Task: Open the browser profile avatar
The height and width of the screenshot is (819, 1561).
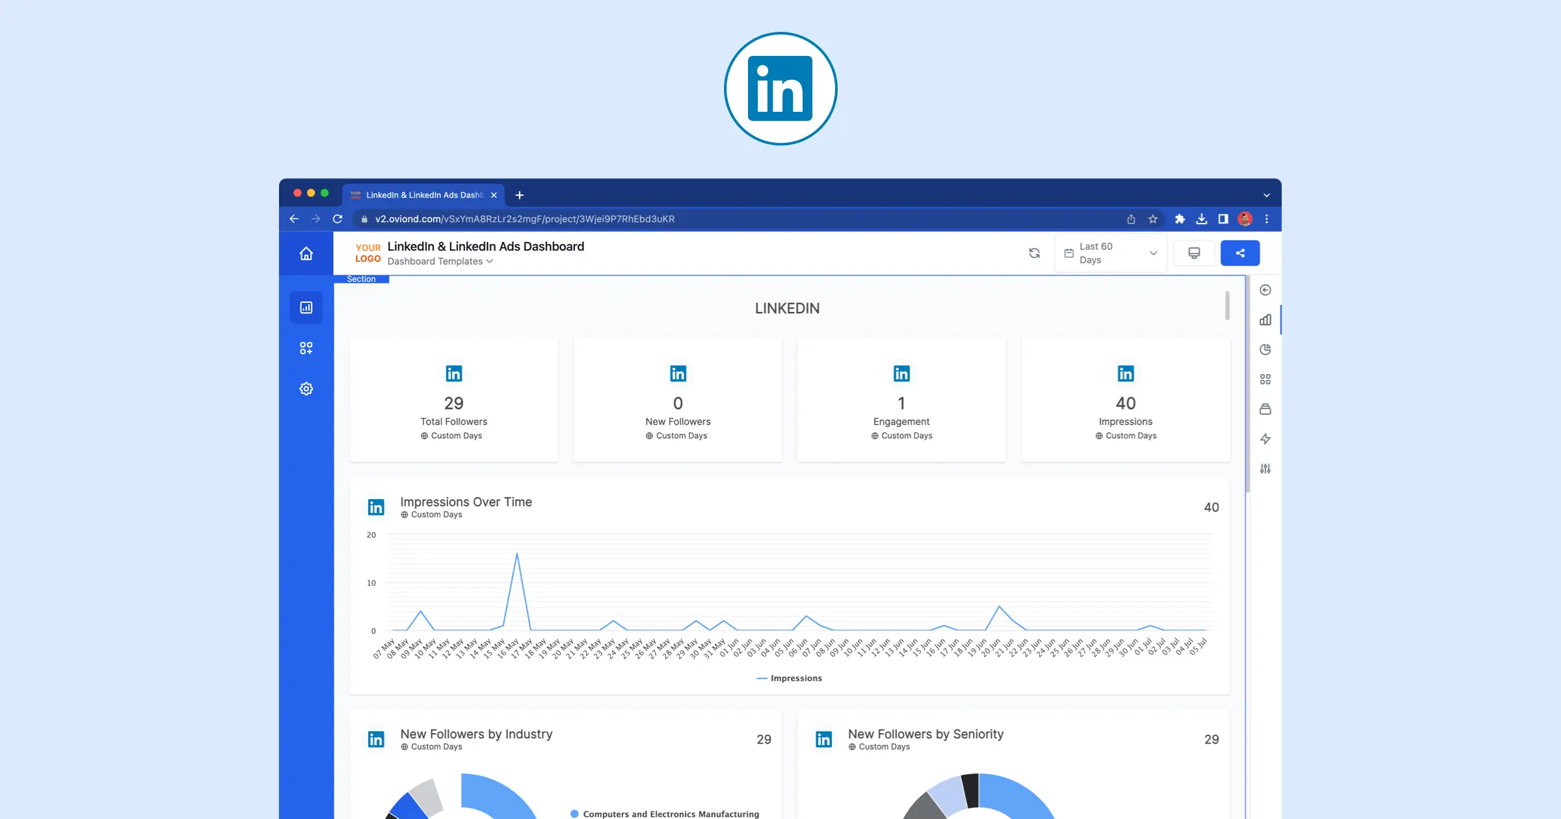Action: [x=1245, y=219]
